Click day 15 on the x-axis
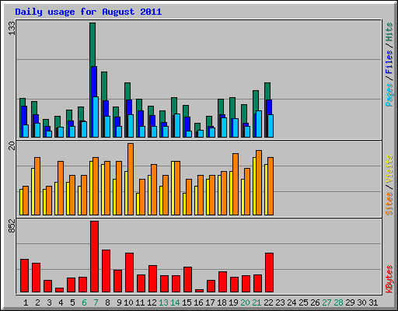This screenshot has height=311, width=398. point(187,302)
